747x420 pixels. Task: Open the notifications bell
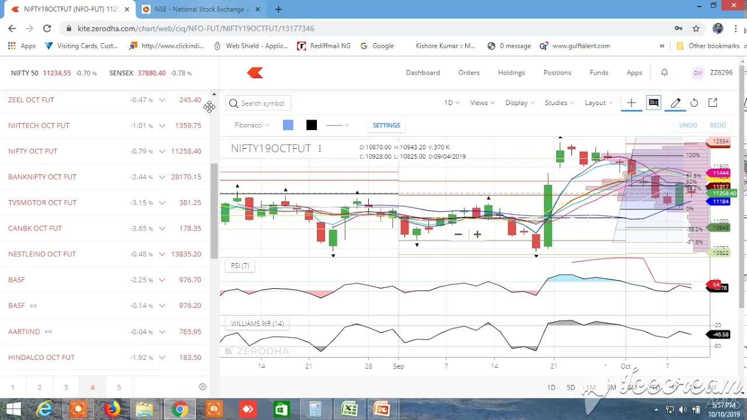click(x=664, y=72)
